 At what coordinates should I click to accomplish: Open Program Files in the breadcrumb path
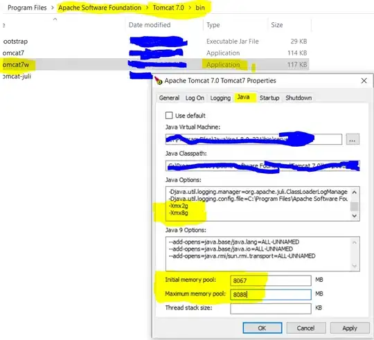27,8
